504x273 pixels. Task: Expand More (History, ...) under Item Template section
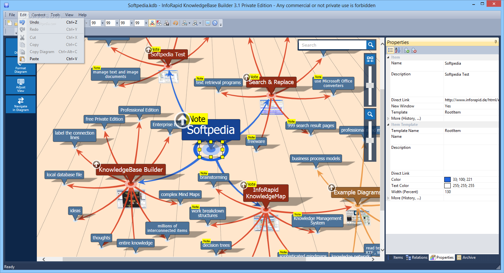(x=388, y=198)
